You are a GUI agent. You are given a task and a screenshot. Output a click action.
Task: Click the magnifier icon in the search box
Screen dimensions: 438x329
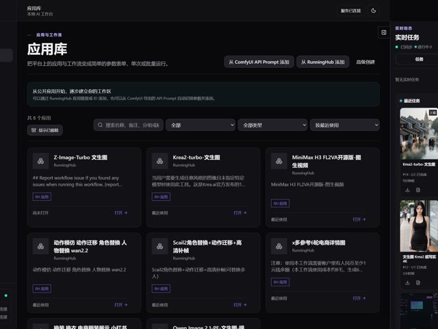100,125
